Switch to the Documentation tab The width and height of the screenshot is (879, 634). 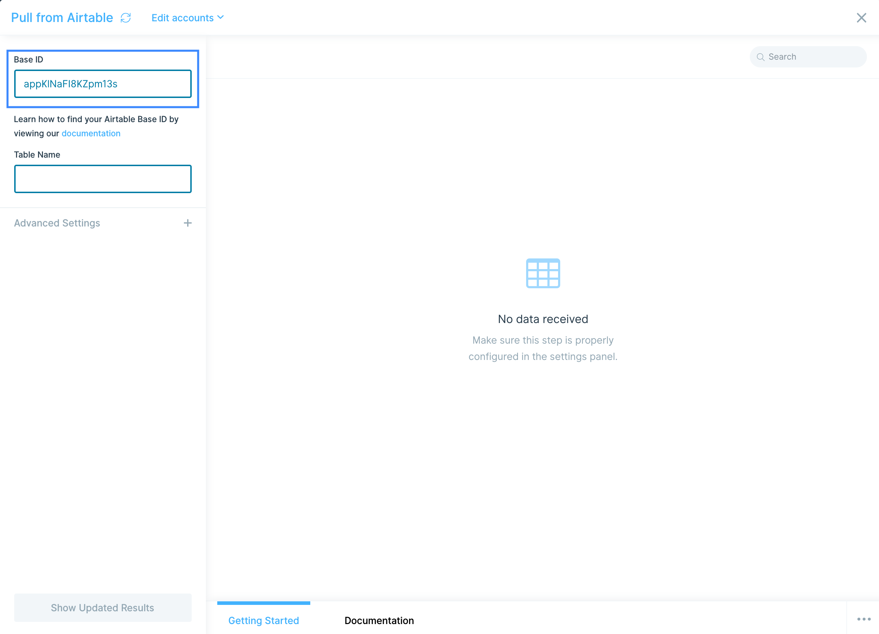tap(379, 620)
